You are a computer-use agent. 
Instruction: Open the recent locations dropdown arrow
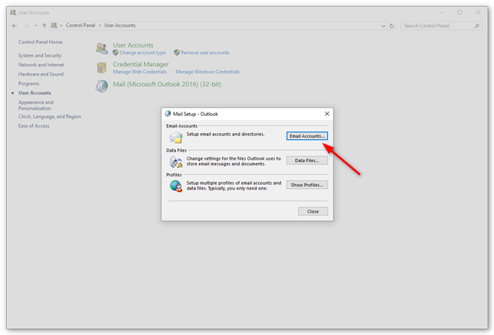tap(36, 26)
